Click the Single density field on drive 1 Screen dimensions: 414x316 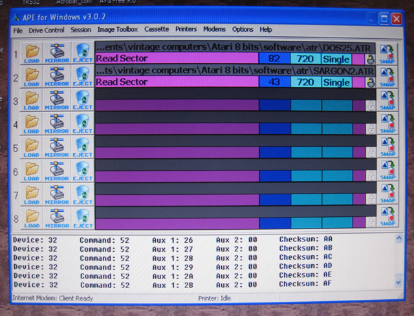point(336,59)
